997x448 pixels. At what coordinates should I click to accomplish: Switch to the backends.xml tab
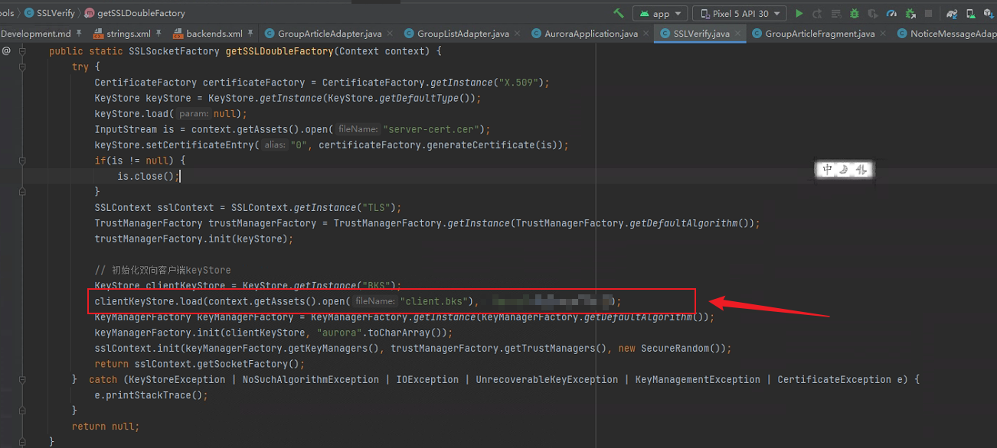click(214, 34)
